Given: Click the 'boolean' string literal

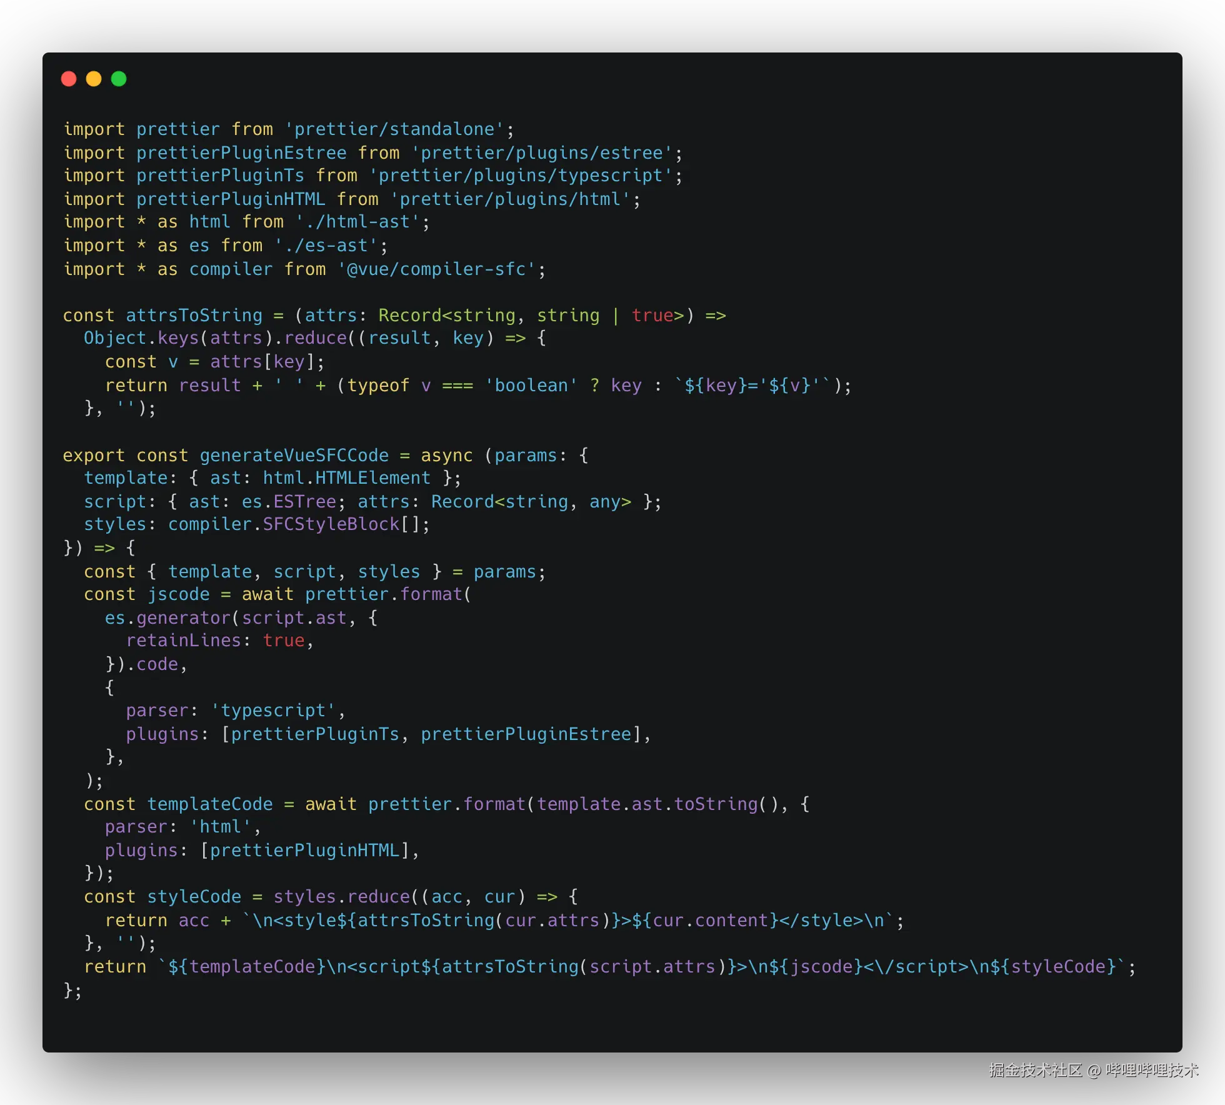Looking at the screenshot, I should 531,386.
